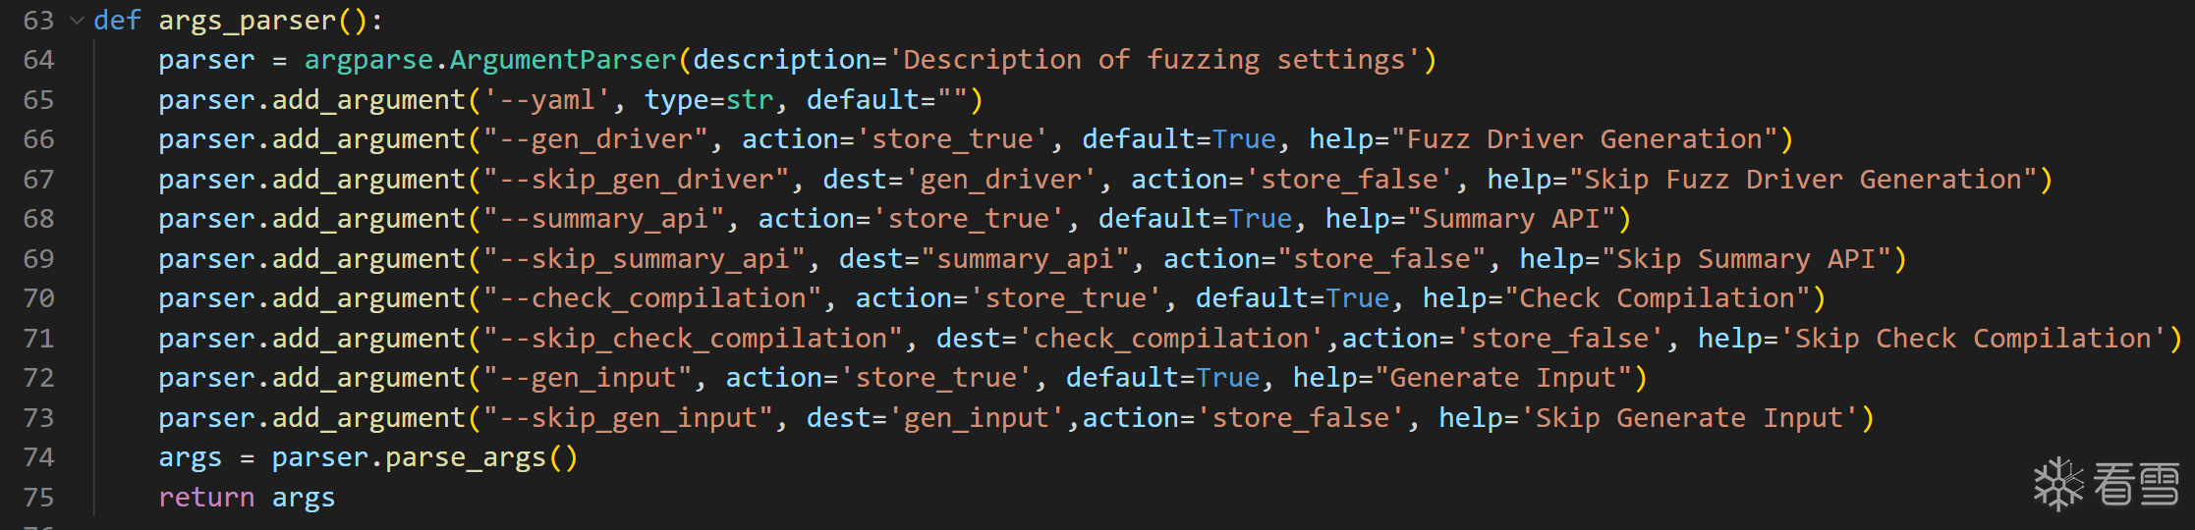Click the snowflake watermark logo
Image resolution: width=2195 pixels, height=530 pixels.
pos(2057,484)
